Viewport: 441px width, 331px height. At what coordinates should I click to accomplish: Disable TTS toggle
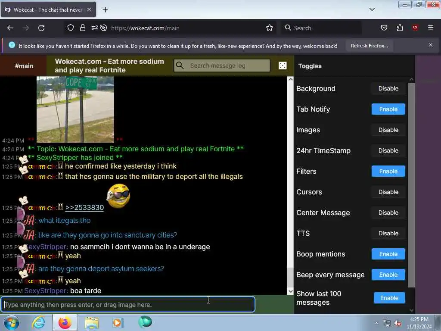[x=388, y=233]
